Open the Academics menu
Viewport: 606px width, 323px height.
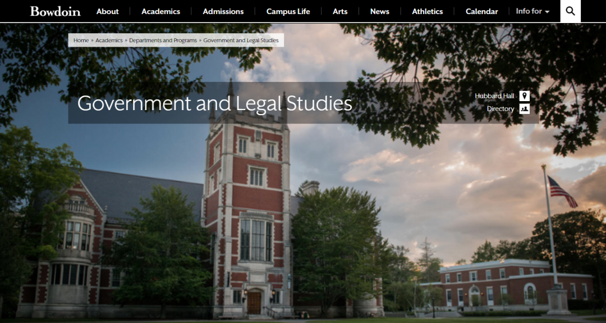(161, 12)
